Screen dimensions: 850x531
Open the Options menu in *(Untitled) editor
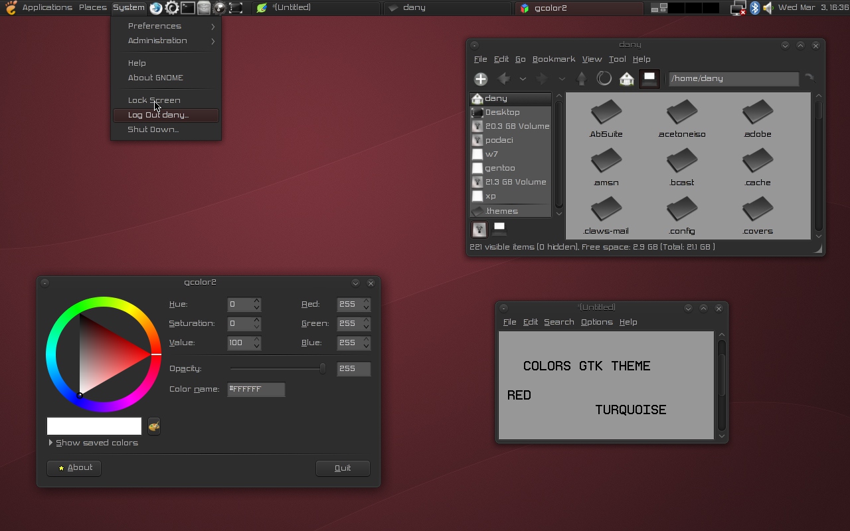pos(596,322)
